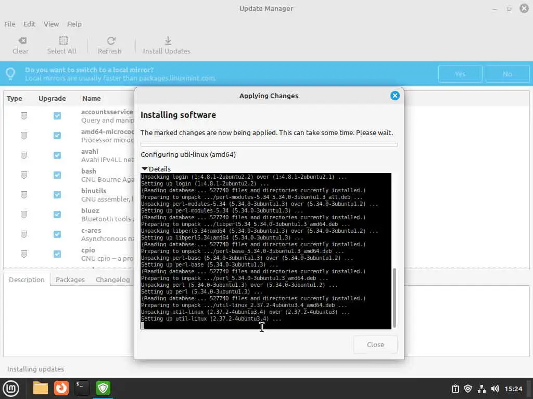Click Yes to switch to local mirror
The width and height of the screenshot is (533, 399).
tap(460, 74)
